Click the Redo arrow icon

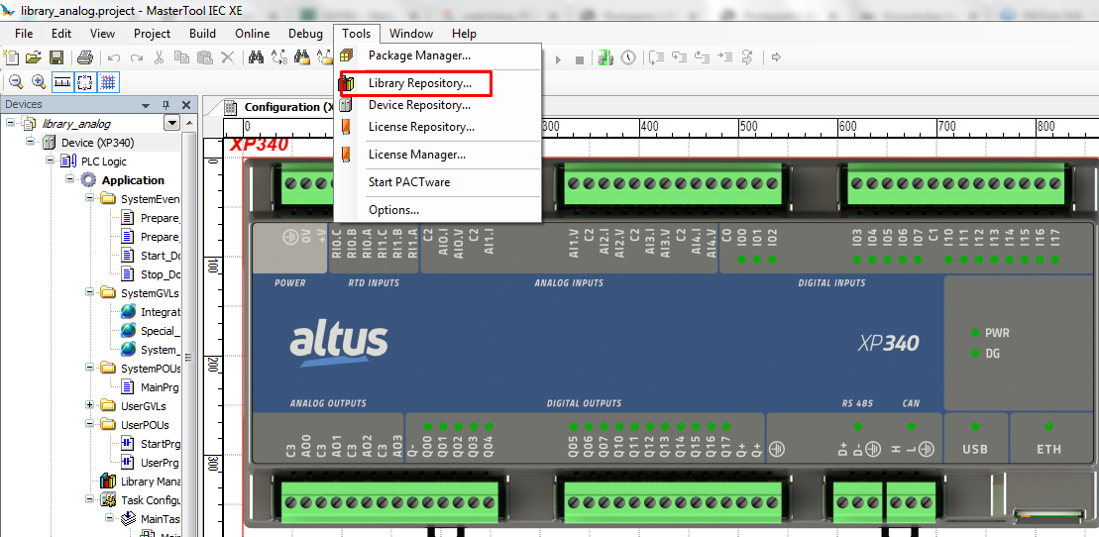coord(137,58)
